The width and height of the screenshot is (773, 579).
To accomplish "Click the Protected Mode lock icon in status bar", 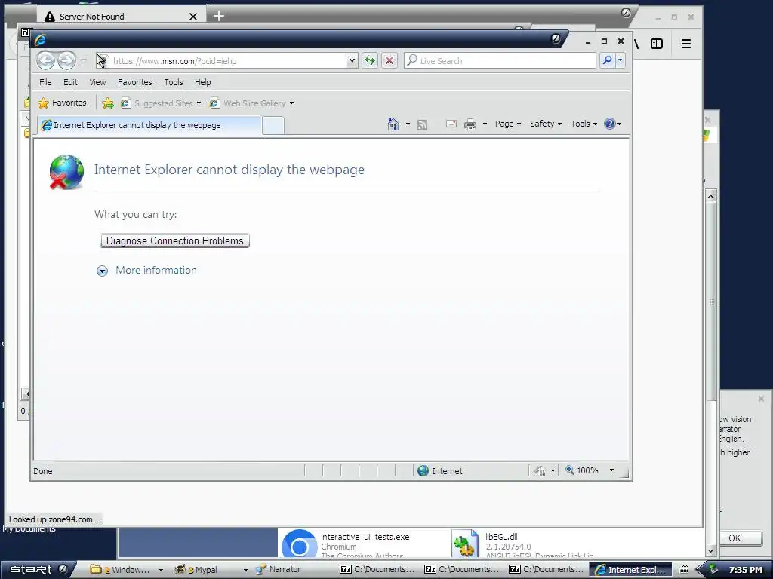I will (540, 471).
